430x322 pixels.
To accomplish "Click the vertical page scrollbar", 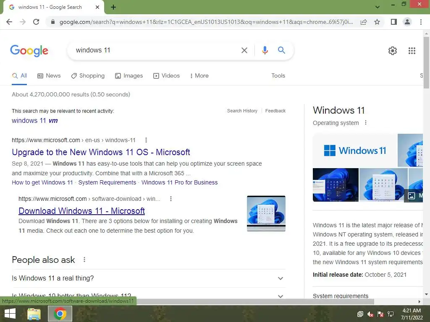I will (426, 62).
